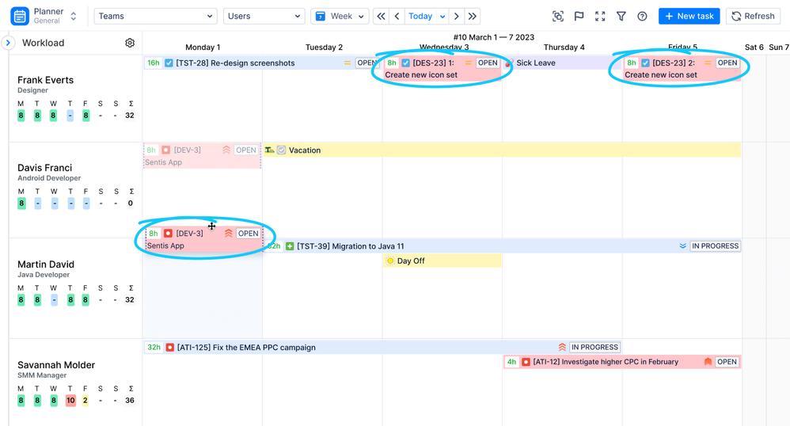Screen dimensions: 790x426
Task: Jump forward with double right arrows
Action: click(472, 16)
